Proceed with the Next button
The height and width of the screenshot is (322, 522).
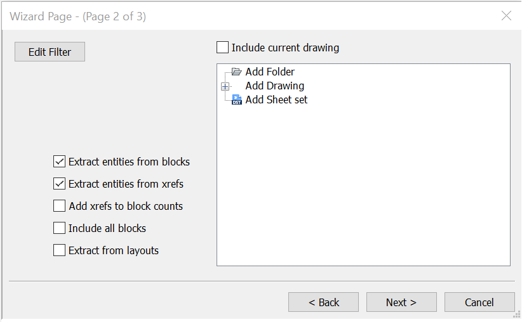coord(401,302)
